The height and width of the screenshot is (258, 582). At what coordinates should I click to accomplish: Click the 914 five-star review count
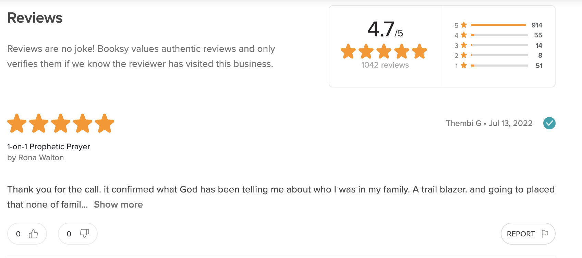[537, 25]
